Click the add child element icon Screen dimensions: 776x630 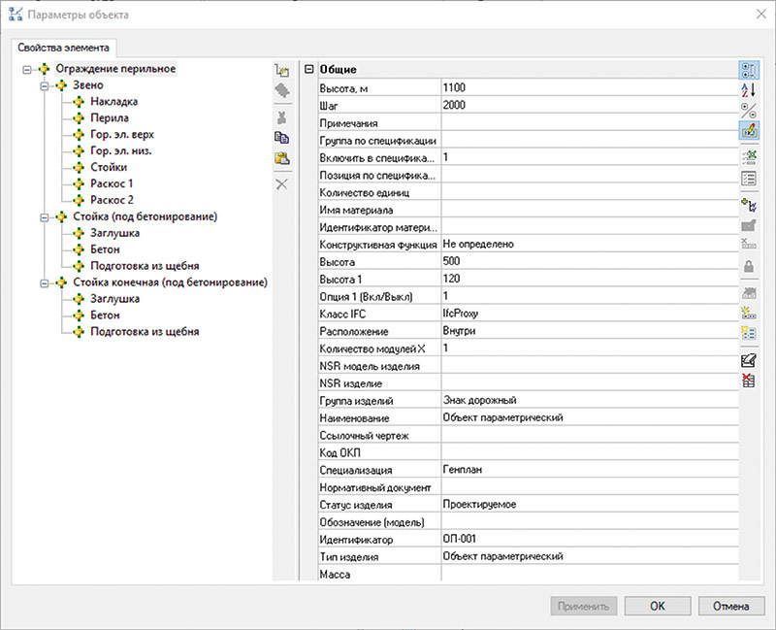(282, 70)
